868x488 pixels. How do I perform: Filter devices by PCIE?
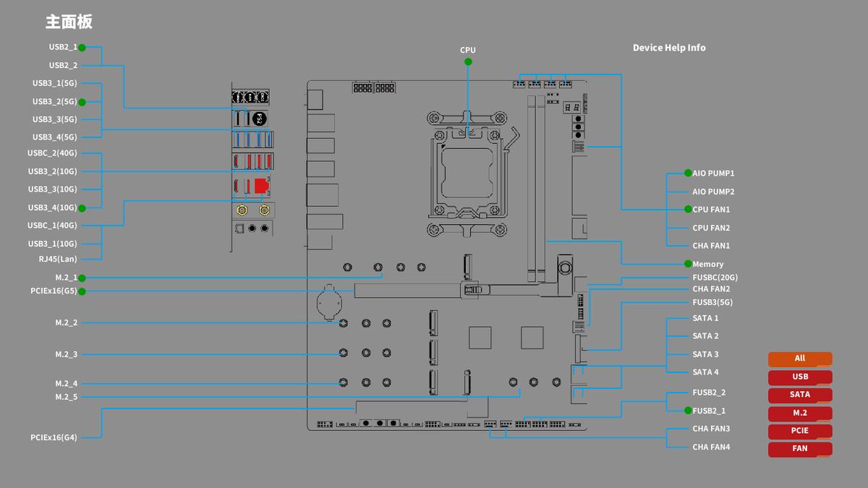tap(800, 431)
